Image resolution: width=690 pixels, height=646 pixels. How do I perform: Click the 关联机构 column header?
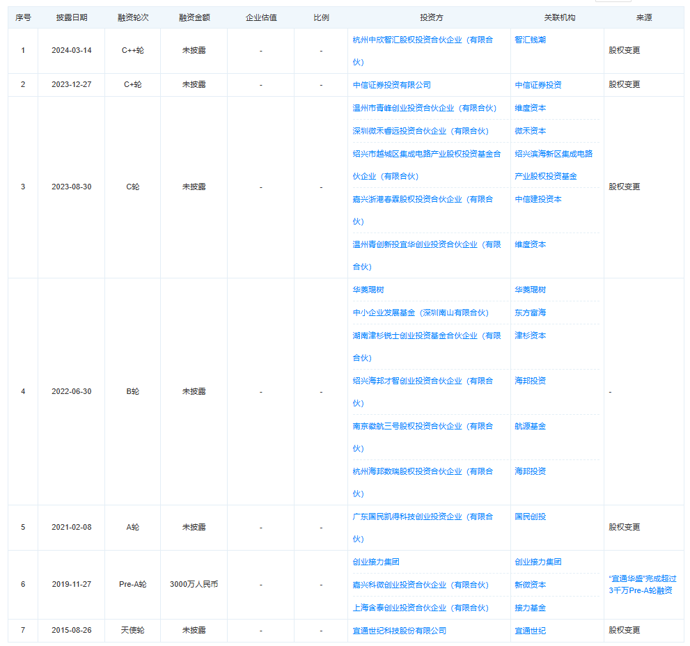559,17
